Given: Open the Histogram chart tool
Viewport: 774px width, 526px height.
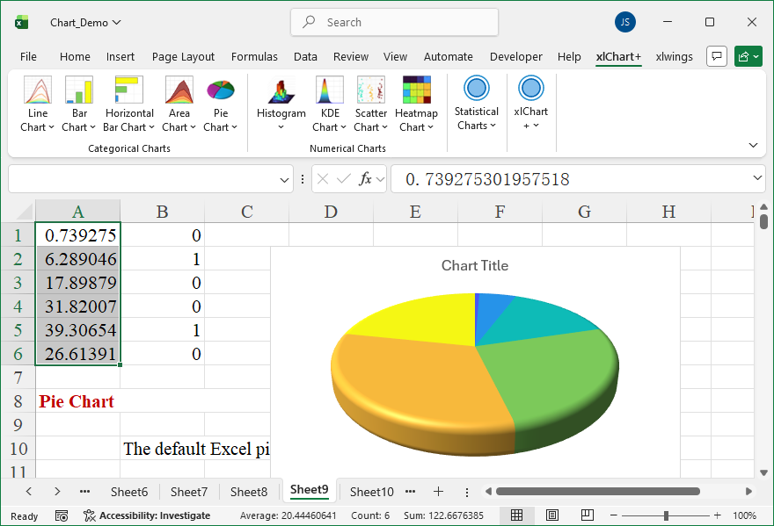Looking at the screenshot, I should pyautogui.click(x=281, y=104).
